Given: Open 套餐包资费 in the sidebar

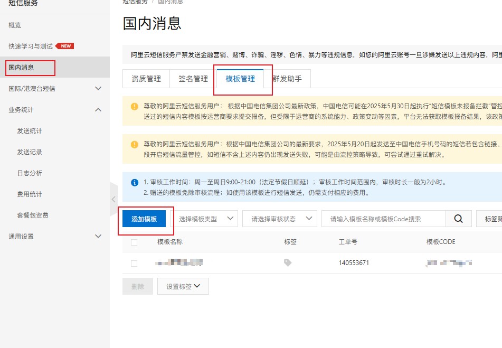Looking at the screenshot, I should pyautogui.click(x=33, y=215).
